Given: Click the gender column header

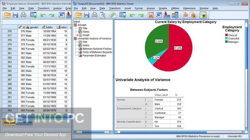Looking at the screenshot, I should pyautogui.click(x=32, y=27).
